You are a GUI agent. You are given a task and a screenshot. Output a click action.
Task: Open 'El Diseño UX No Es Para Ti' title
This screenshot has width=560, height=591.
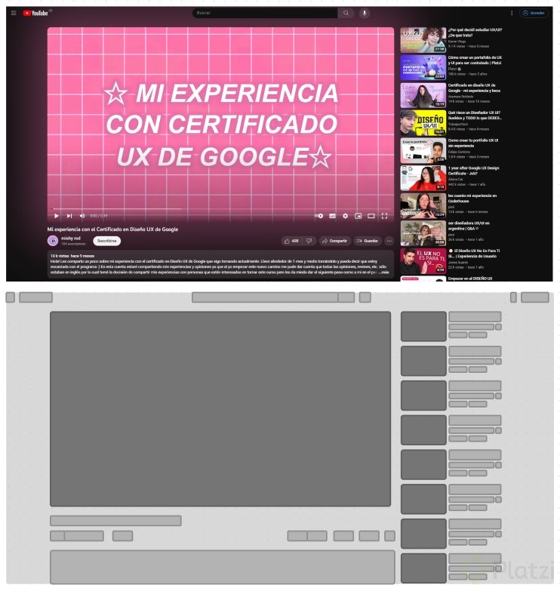click(x=474, y=254)
